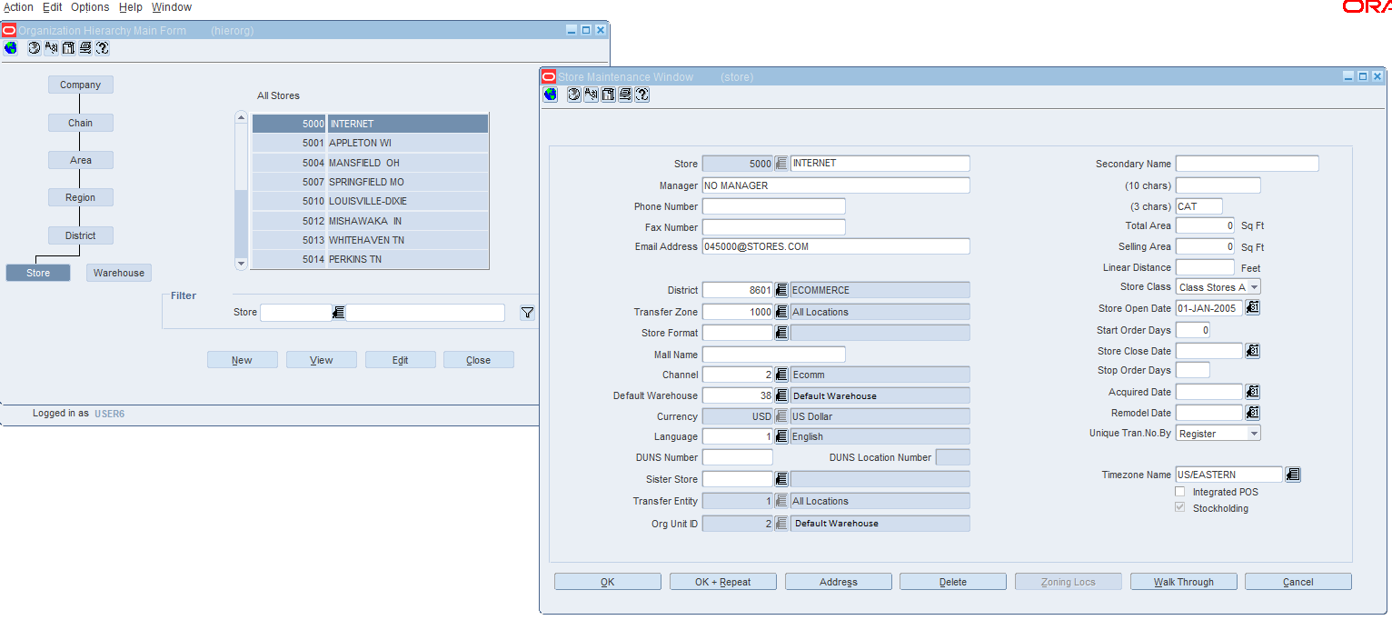Switch to the Warehouse toggle button
The height and width of the screenshot is (620, 1392).
(x=118, y=272)
